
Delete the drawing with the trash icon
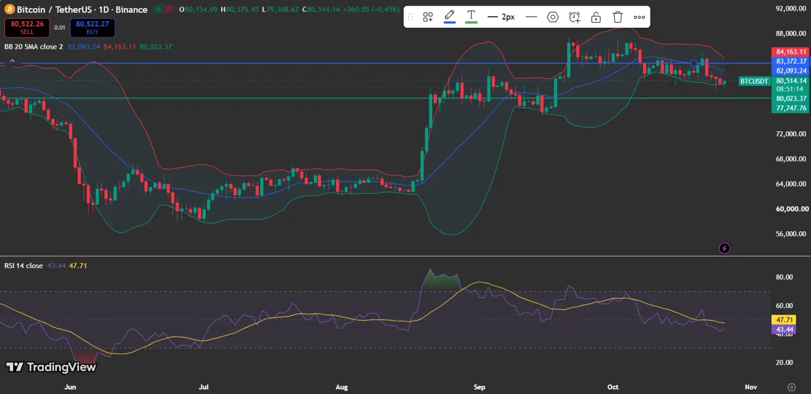617,17
